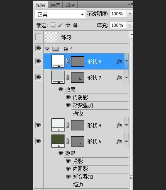Click the 形状 9 fill color thumbnail
The image size is (166, 190).
58,125
